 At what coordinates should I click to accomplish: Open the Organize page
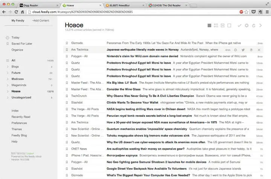[17, 50]
